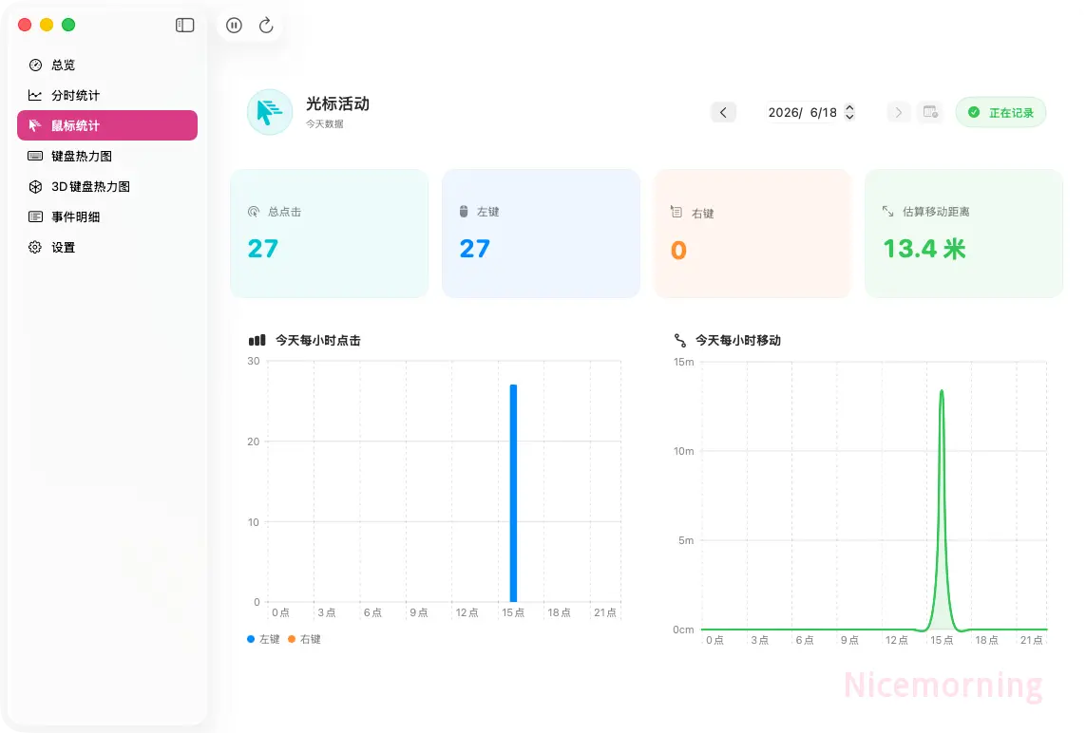This screenshot has height=733, width=1086.
Task: Click the date field 2026/6/18
Action: (x=803, y=112)
